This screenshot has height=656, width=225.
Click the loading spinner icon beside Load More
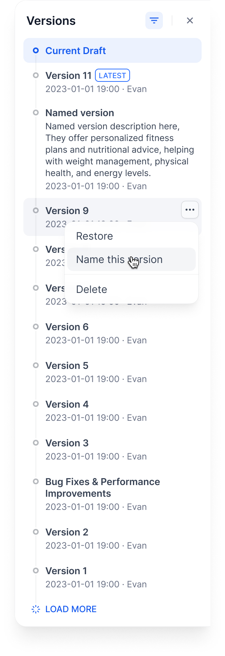pos(36,609)
